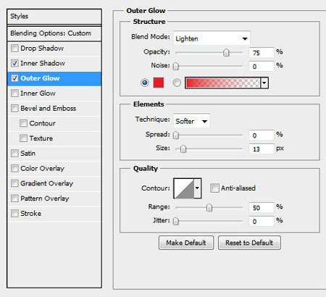Click the Contour curve thumbnail
Viewport: 326px width, 297px height.
[184, 188]
